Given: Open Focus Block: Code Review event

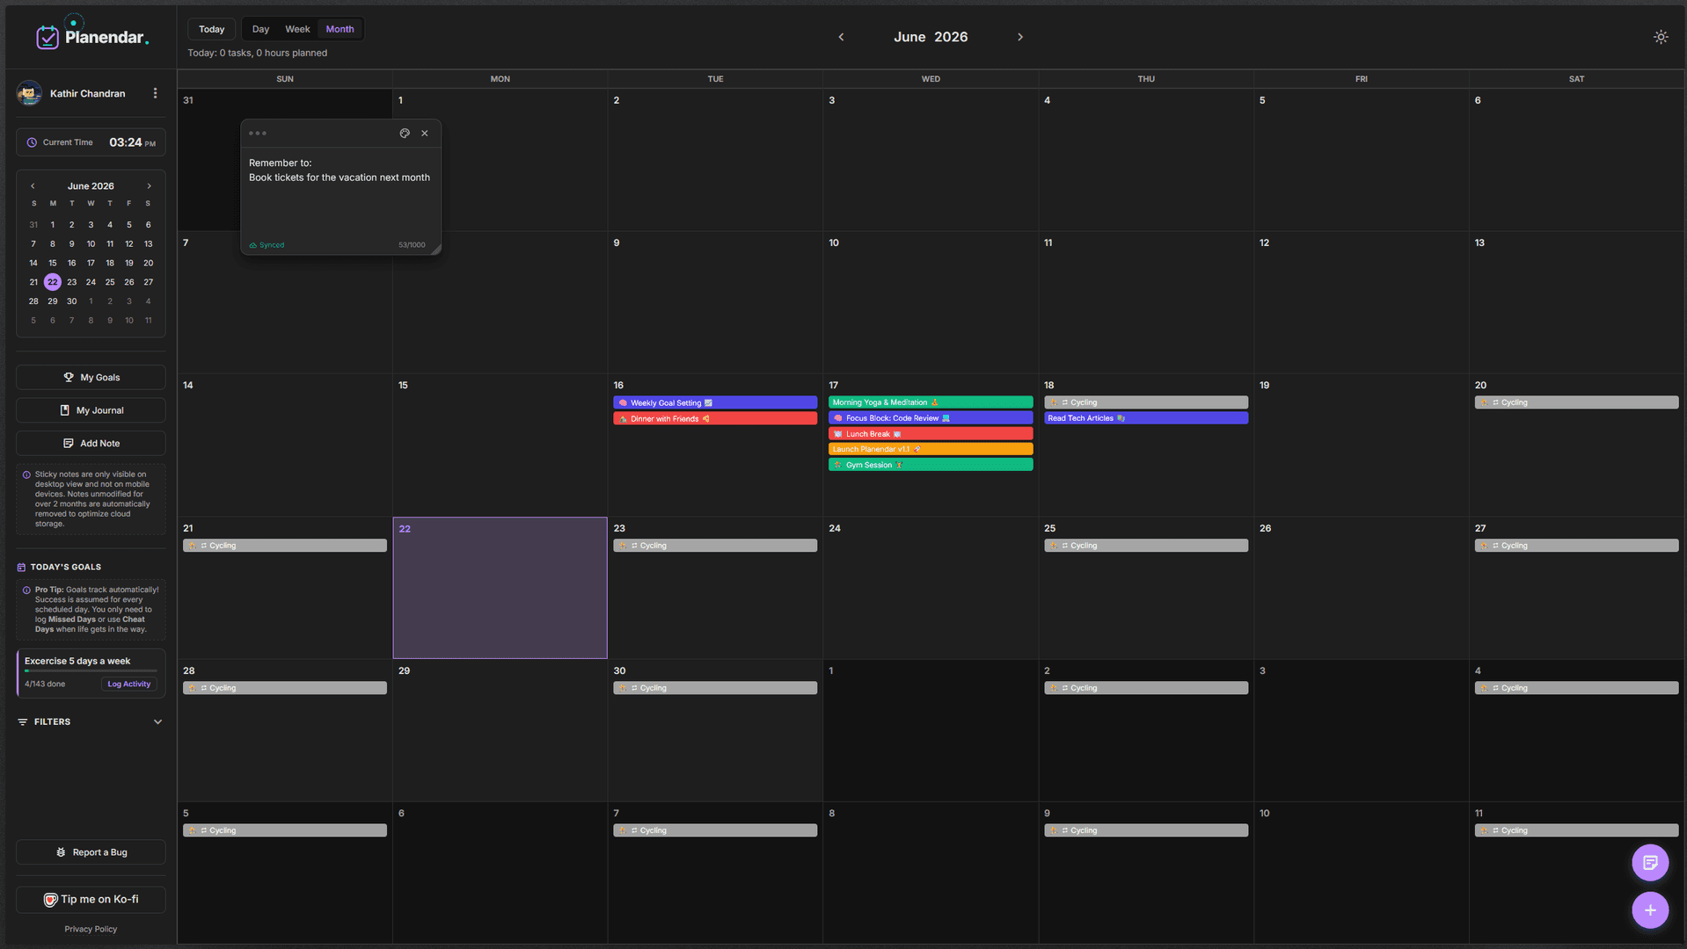Looking at the screenshot, I should point(931,418).
